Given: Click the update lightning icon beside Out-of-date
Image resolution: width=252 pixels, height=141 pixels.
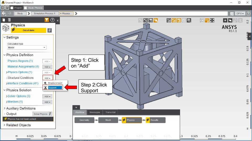Looking at the screenshot, I should point(50,30).
